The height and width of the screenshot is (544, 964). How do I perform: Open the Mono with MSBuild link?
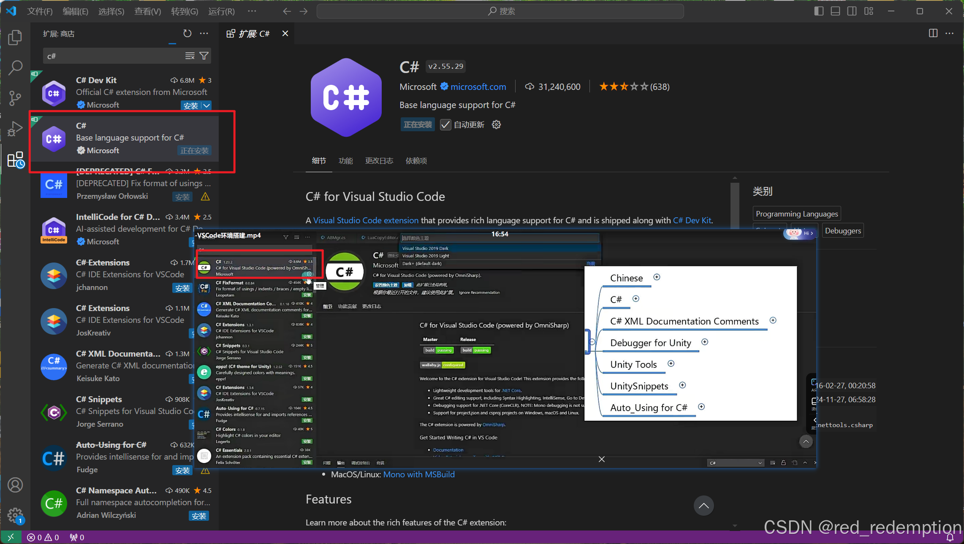pyautogui.click(x=419, y=474)
